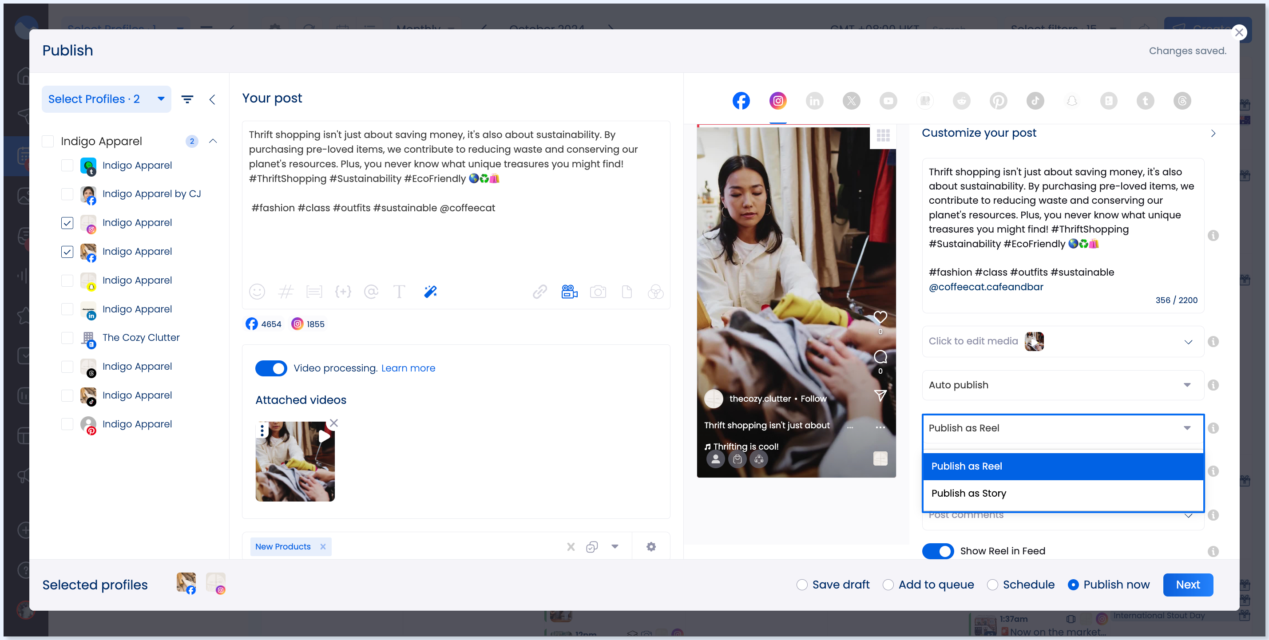The height and width of the screenshot is (640, 1269).
Task: Click the document attach icon
Action: pyautogui.click(x=627, y=292)
